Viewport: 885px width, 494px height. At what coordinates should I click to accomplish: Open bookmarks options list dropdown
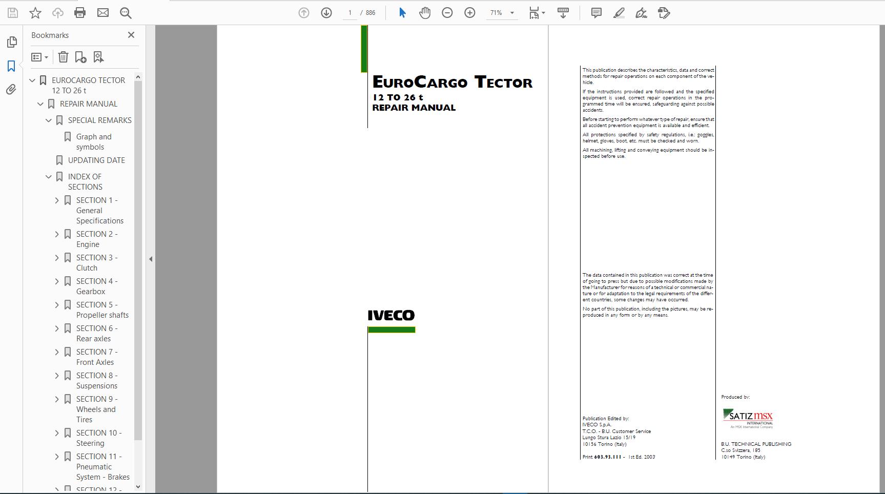(x=40, y=57)
